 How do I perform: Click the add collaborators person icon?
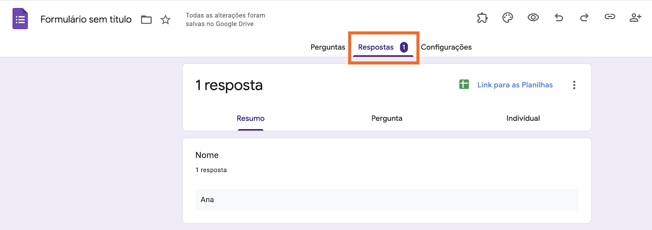pyautogui.click(x=635, y=18)
